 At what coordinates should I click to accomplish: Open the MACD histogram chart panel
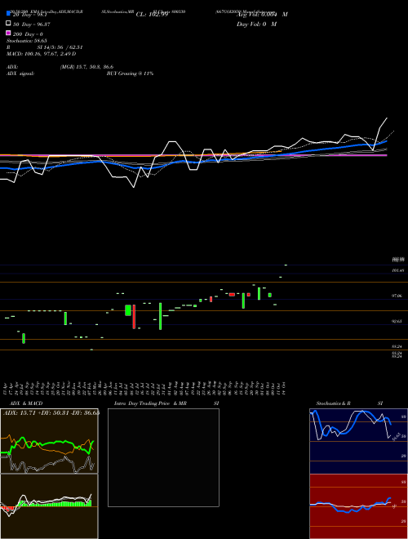pos(49,506)
